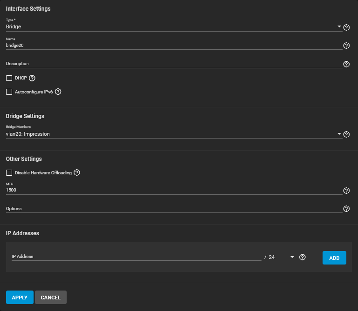Show help for Disable Hardware Offloading
The height and width of the screenshot is (311, 358).
(x=77, y=172)
